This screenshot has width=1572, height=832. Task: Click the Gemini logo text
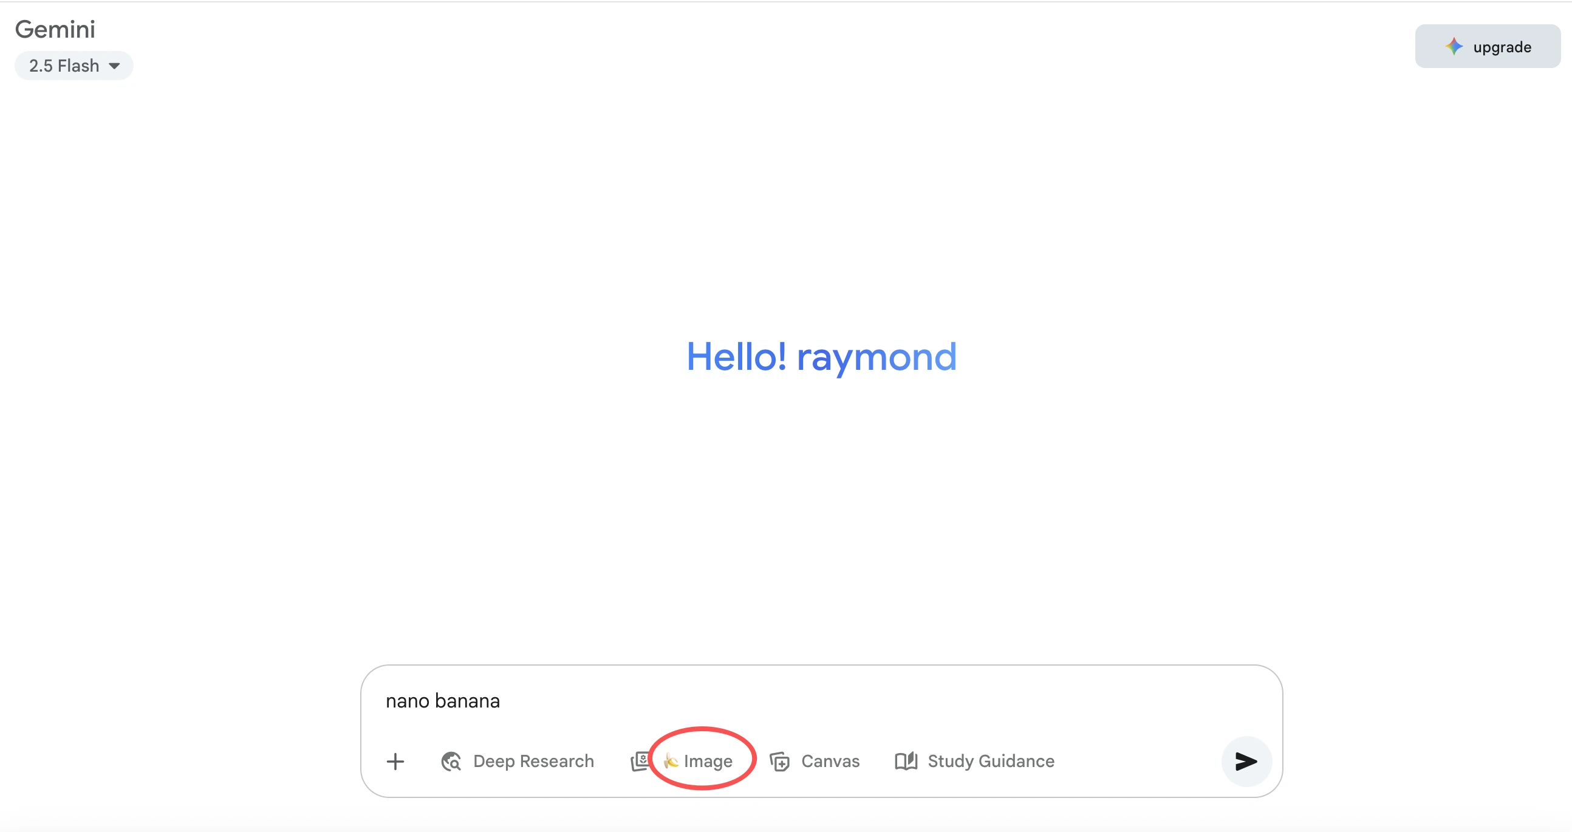pyautogui.click(x=55, y=29)
